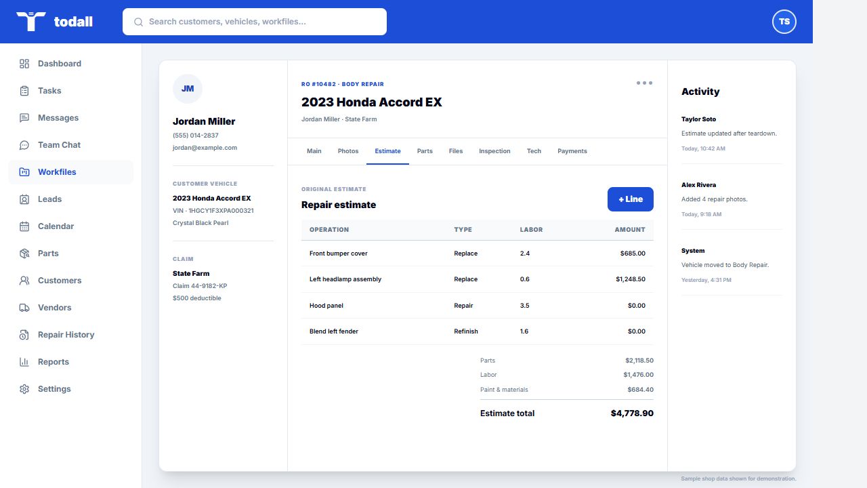
Task: Select the Left headlamp assembly row
Action: [x=478, y=279]
